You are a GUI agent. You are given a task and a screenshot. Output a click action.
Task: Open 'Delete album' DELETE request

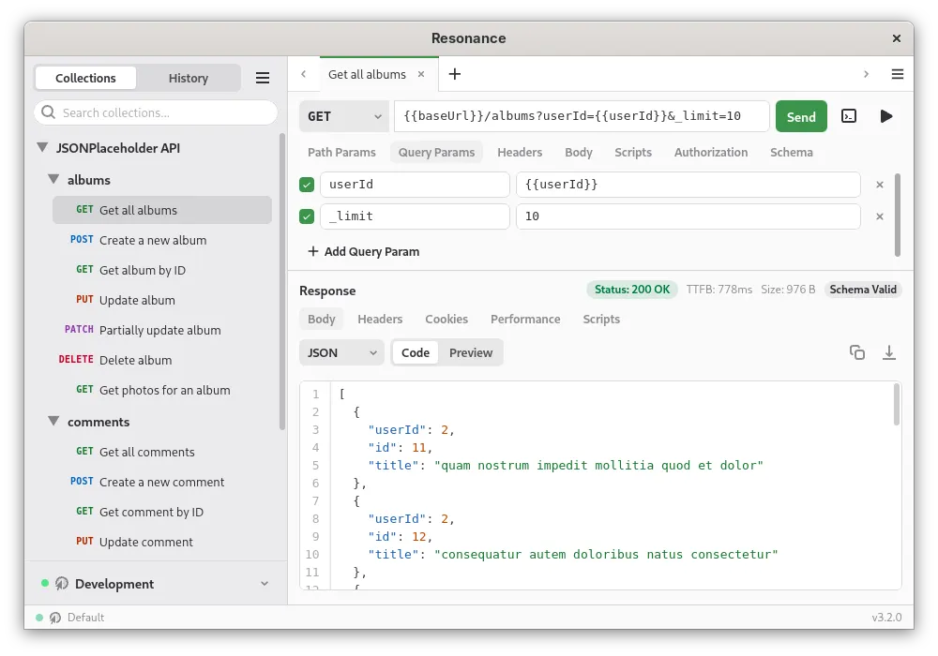point(162,360)
